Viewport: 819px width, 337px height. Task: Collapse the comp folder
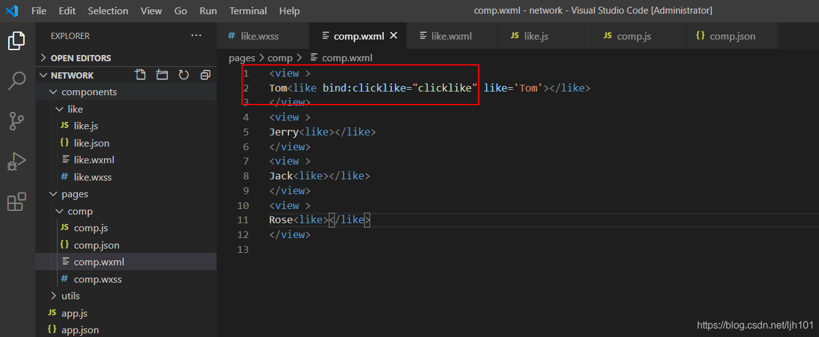tap(126, 211)
